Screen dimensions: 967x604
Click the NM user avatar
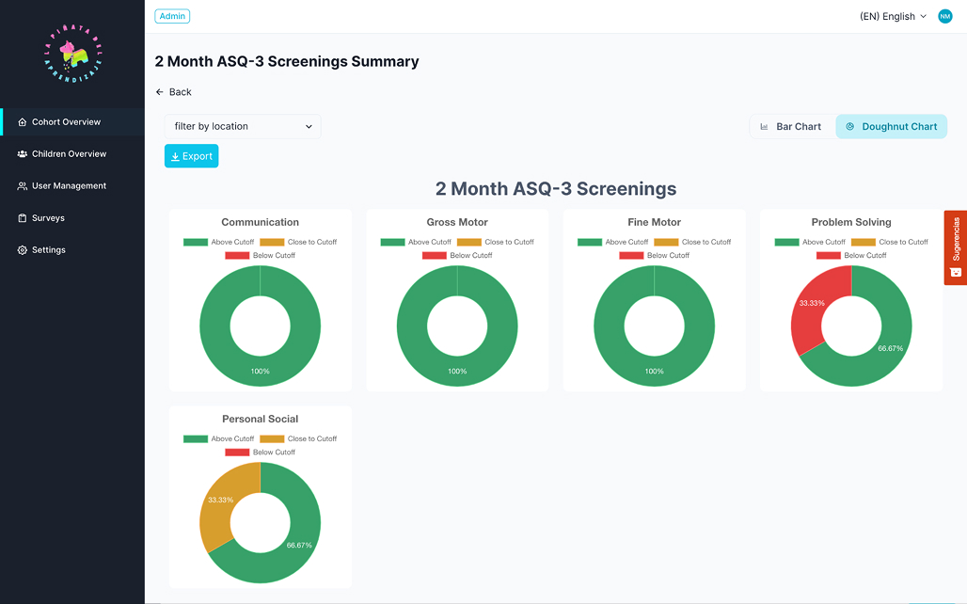(x=944, y=16)
